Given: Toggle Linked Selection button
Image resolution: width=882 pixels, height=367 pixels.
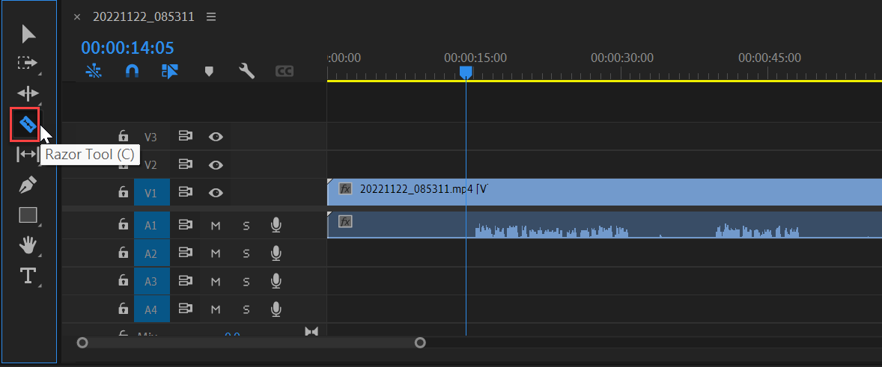Looking at the screenshot, I should 170,71.
